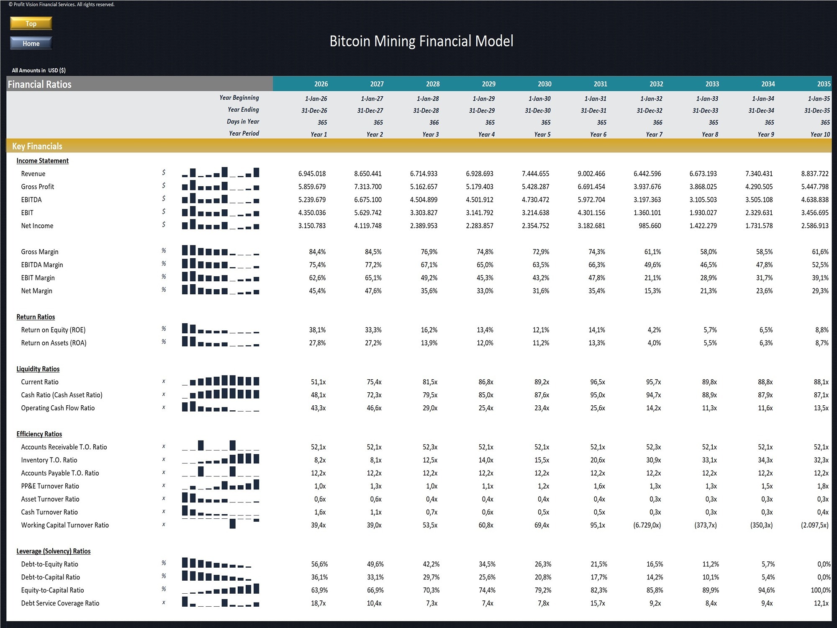Select the EBITDA Margin sparkline chart
This screenshot has height=628, width=837.
coord(221,265)
